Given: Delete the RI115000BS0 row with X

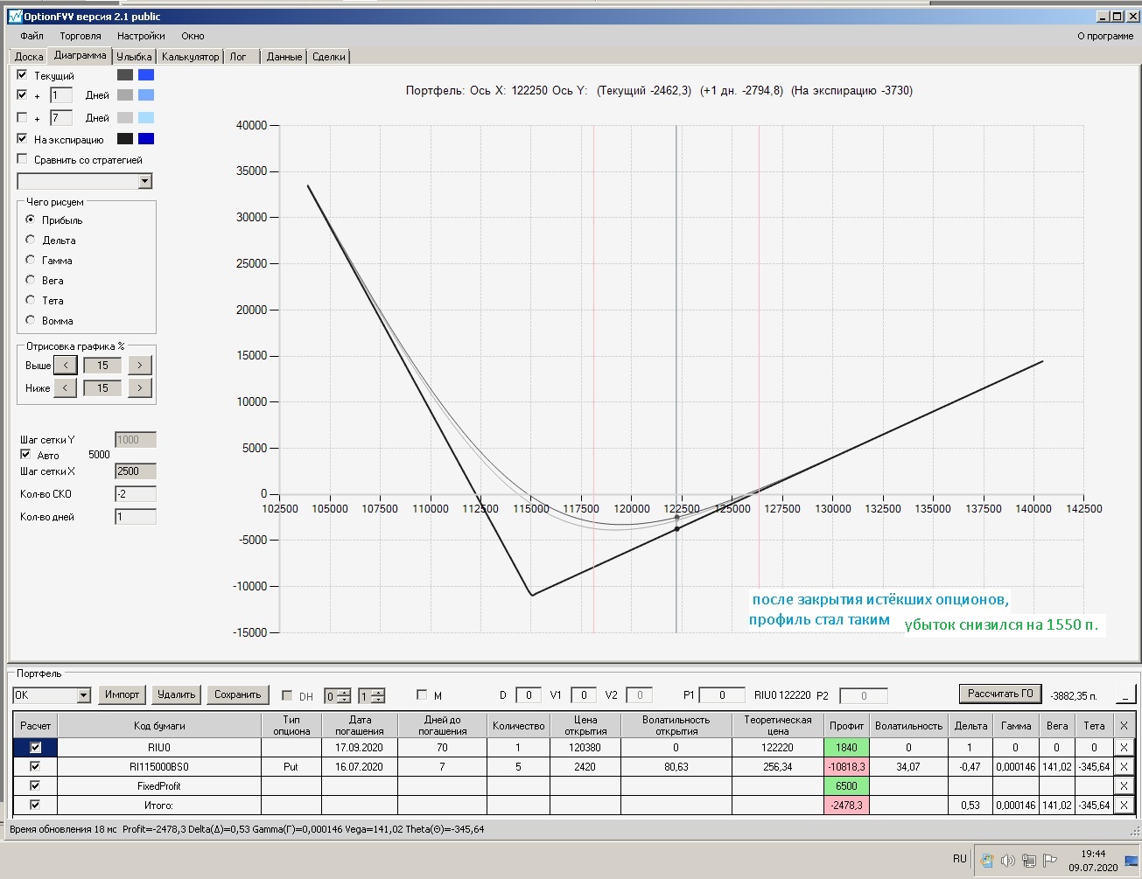Looking at the screenshot, I should coord(1124,767).
